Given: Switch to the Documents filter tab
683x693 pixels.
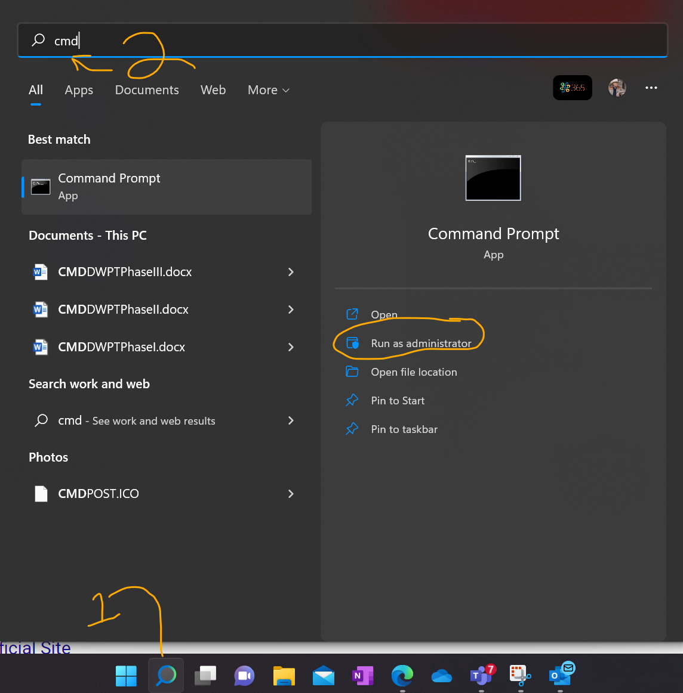Looking at the screenshot, I should coord(147,89).
